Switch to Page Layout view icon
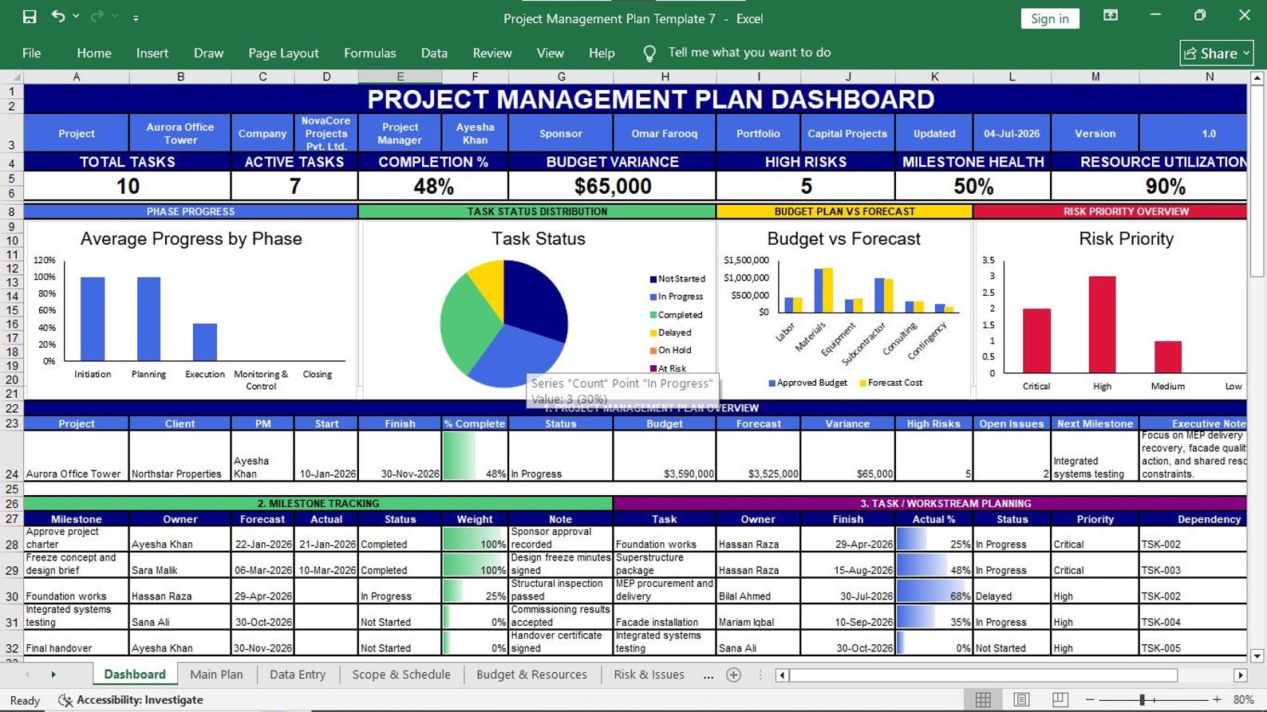This screenshot has width=1267, height=712. pos(1021,700)
